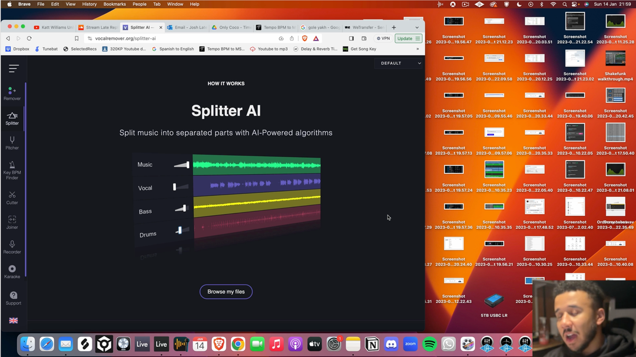Switch to the WeTransfer tab
Image resolution: width=636 pixels, height=357 pixels.
[x=365, y=28]
